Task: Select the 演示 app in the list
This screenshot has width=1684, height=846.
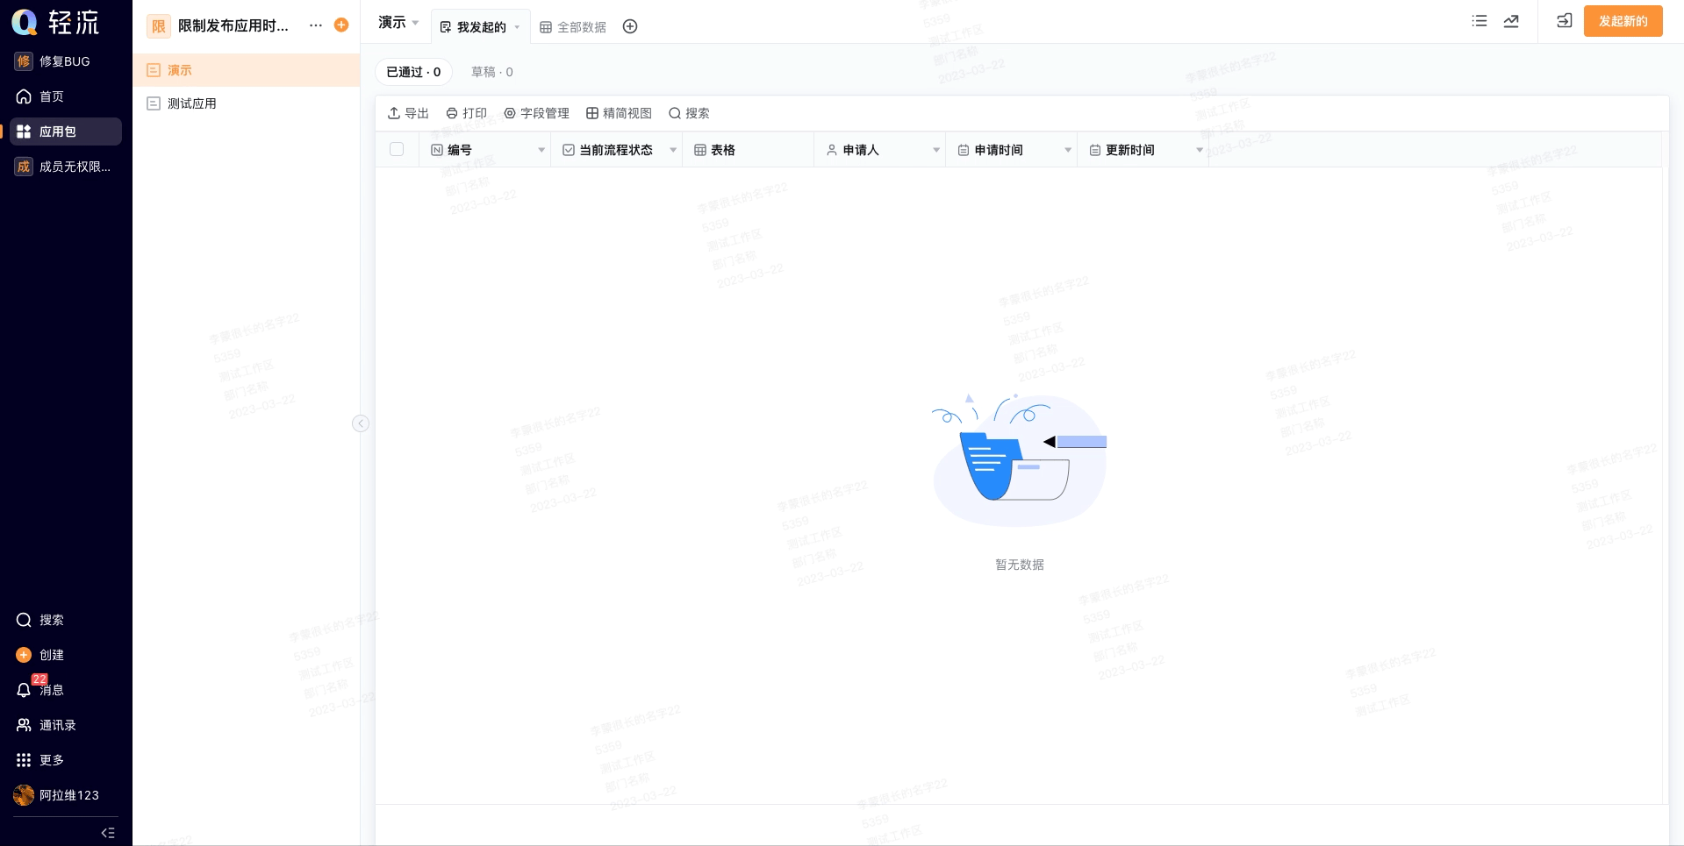Action: point(247,70)
